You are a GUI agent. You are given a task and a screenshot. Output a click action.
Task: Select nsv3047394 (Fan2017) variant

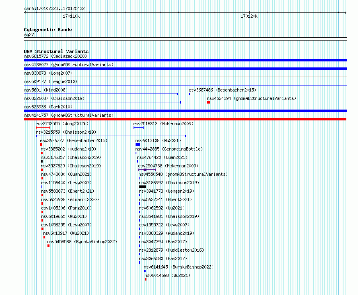coord(163,242)
